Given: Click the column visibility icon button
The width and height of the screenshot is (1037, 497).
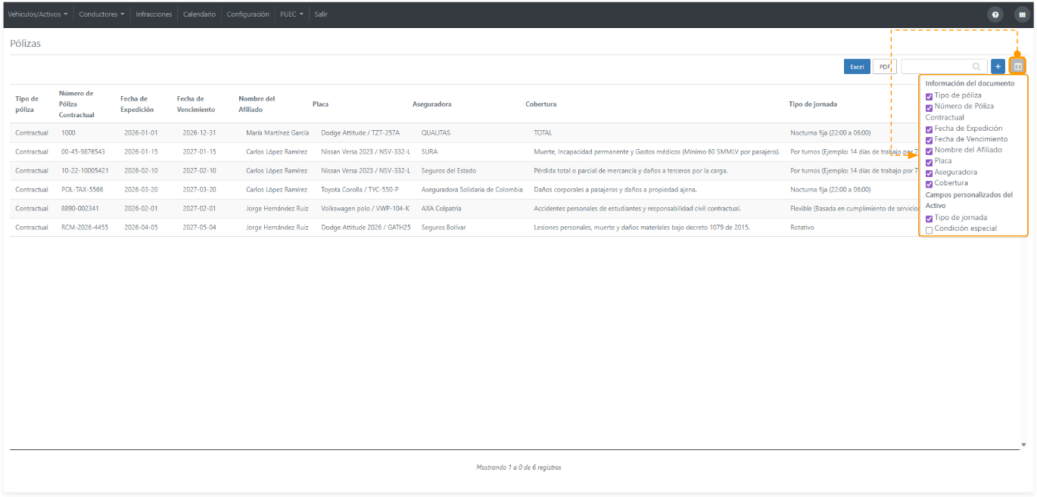Looking at the screenshot, I should click(x=1018, y=67).
